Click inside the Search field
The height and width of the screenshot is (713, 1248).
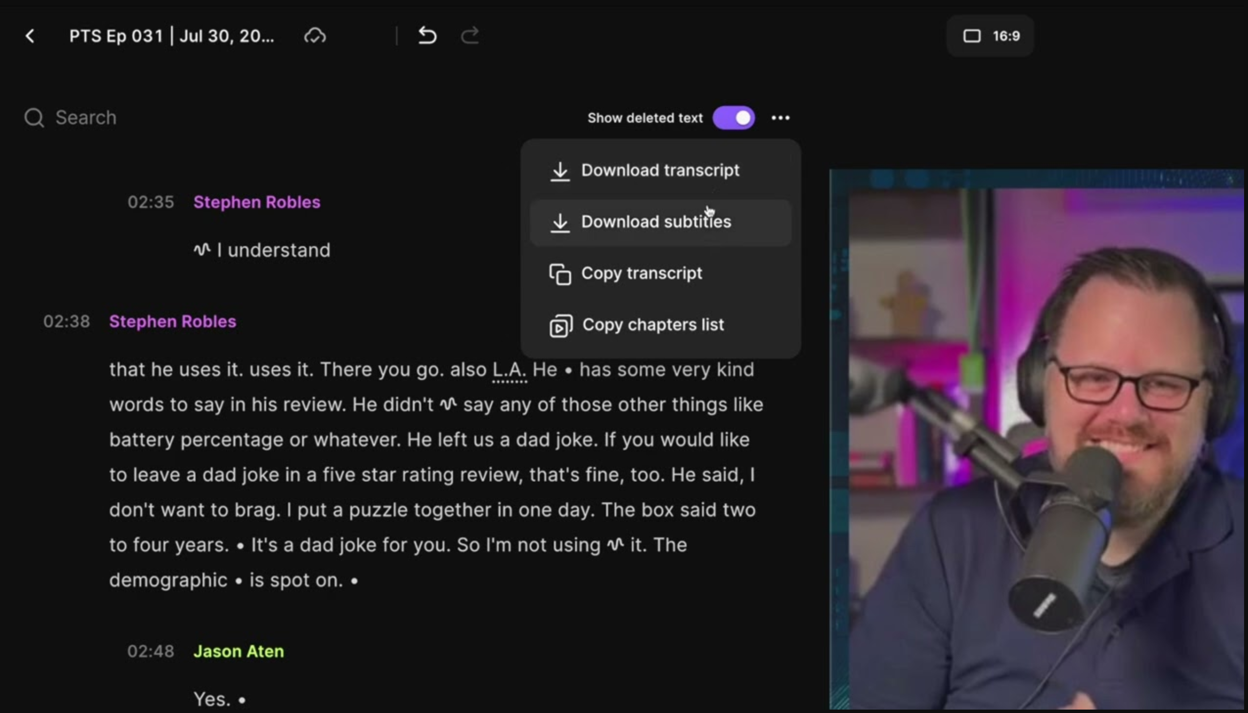[x=86, y=117]
